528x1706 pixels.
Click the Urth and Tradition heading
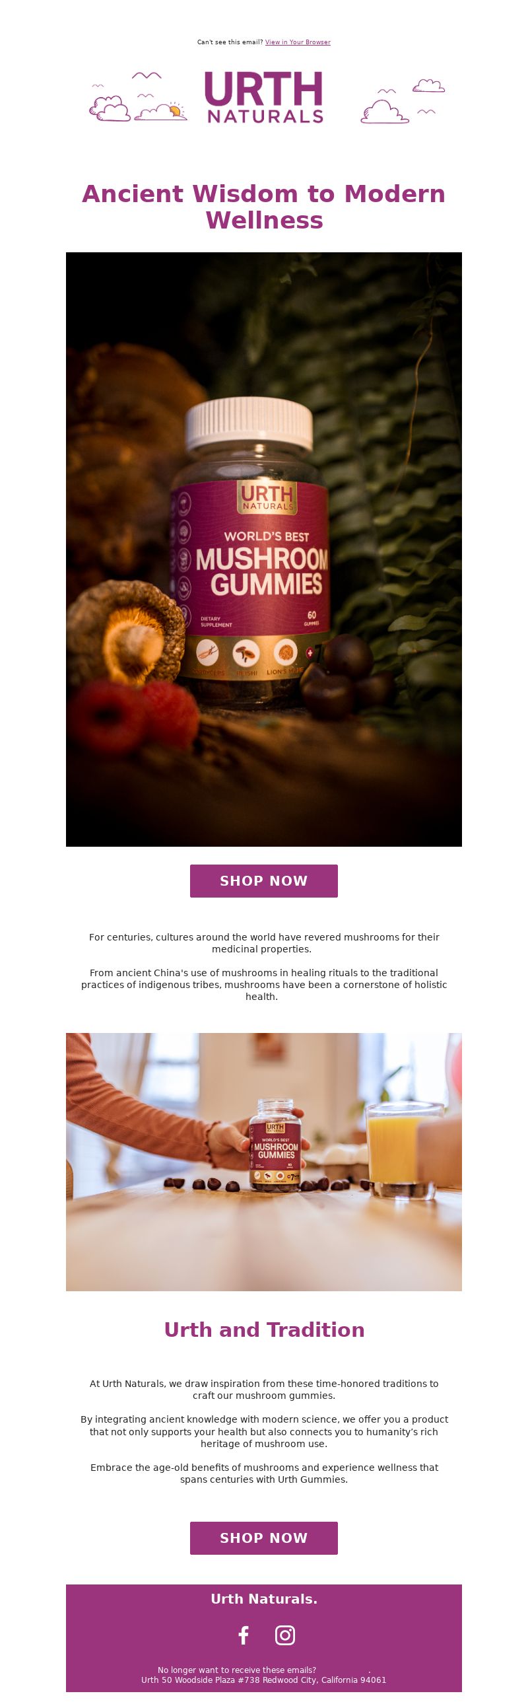(264, 1330)
